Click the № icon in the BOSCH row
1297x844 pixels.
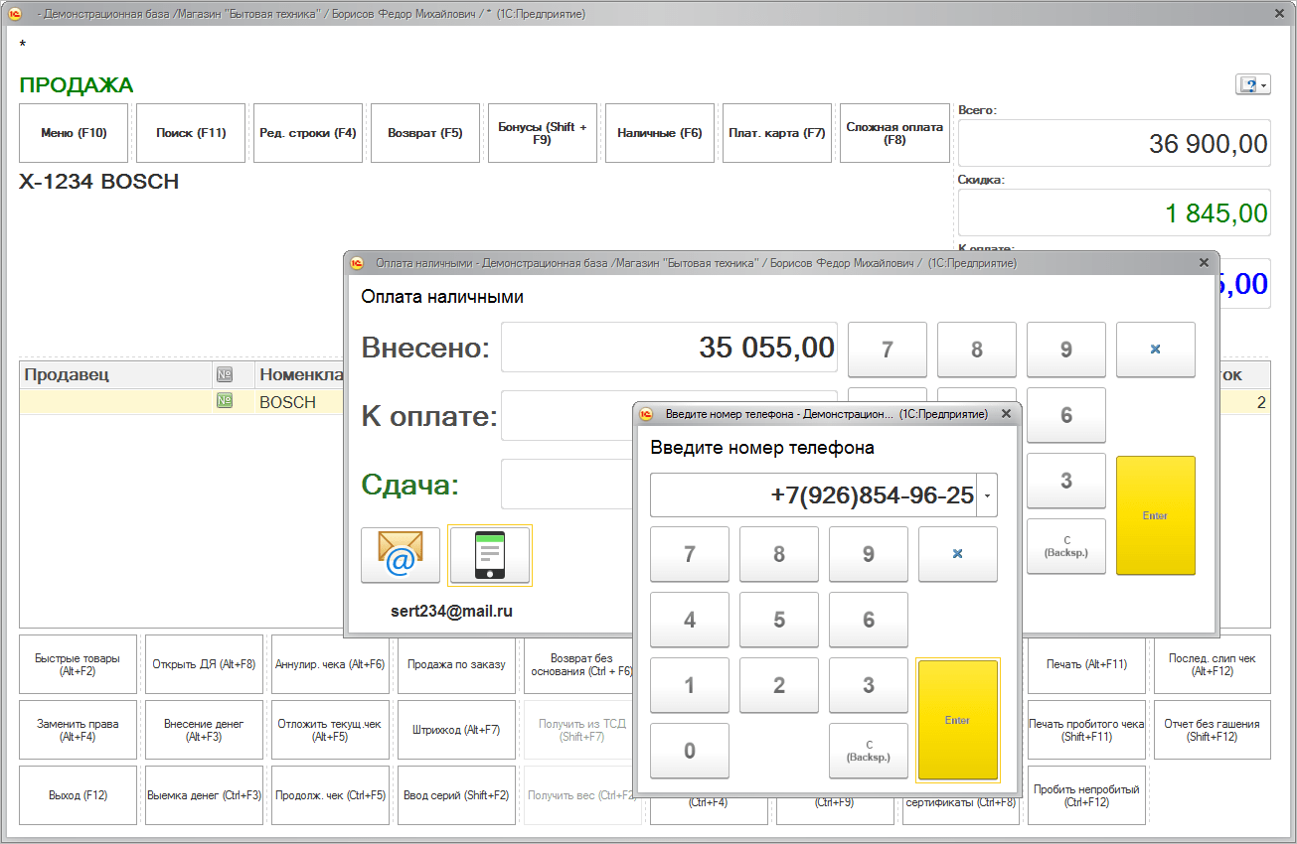(225, 402)
